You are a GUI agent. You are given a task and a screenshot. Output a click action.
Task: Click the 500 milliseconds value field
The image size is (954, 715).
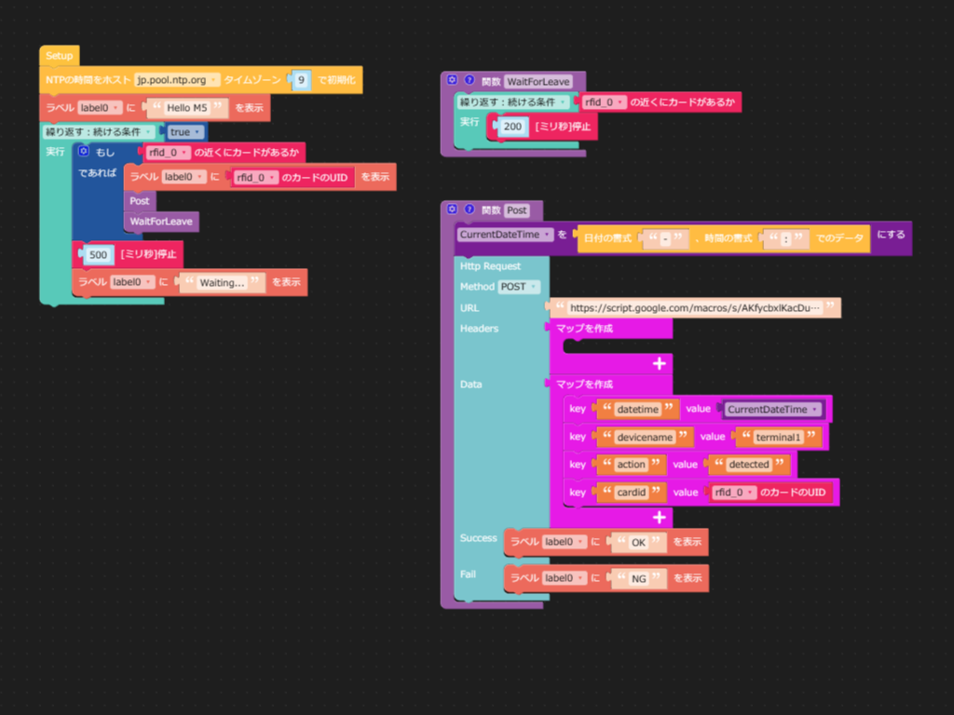(x=99, y=254)
